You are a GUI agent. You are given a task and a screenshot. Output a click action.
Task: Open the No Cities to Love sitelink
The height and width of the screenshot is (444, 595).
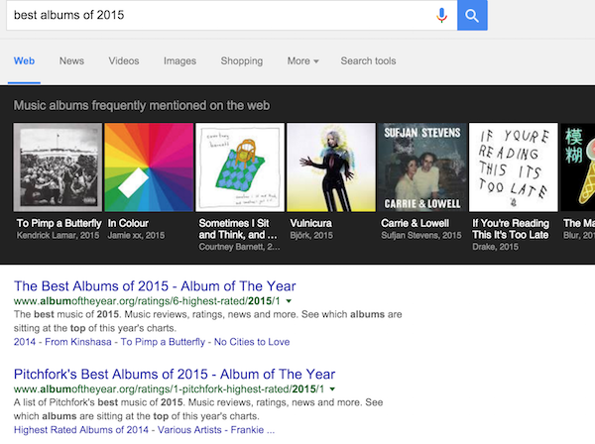252,342
